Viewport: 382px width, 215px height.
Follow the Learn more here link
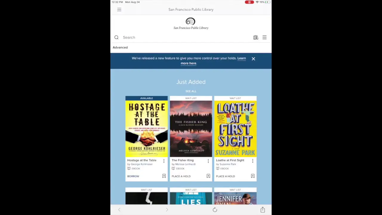point(213,61)
